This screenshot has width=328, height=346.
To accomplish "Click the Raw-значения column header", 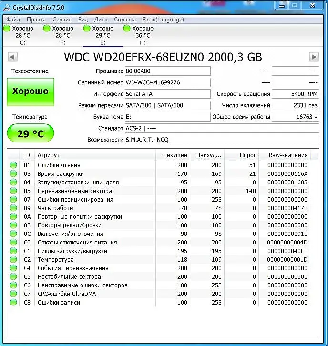I will (285, 155).
